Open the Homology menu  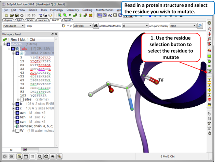pyautogui.click(x=56, y=10)
